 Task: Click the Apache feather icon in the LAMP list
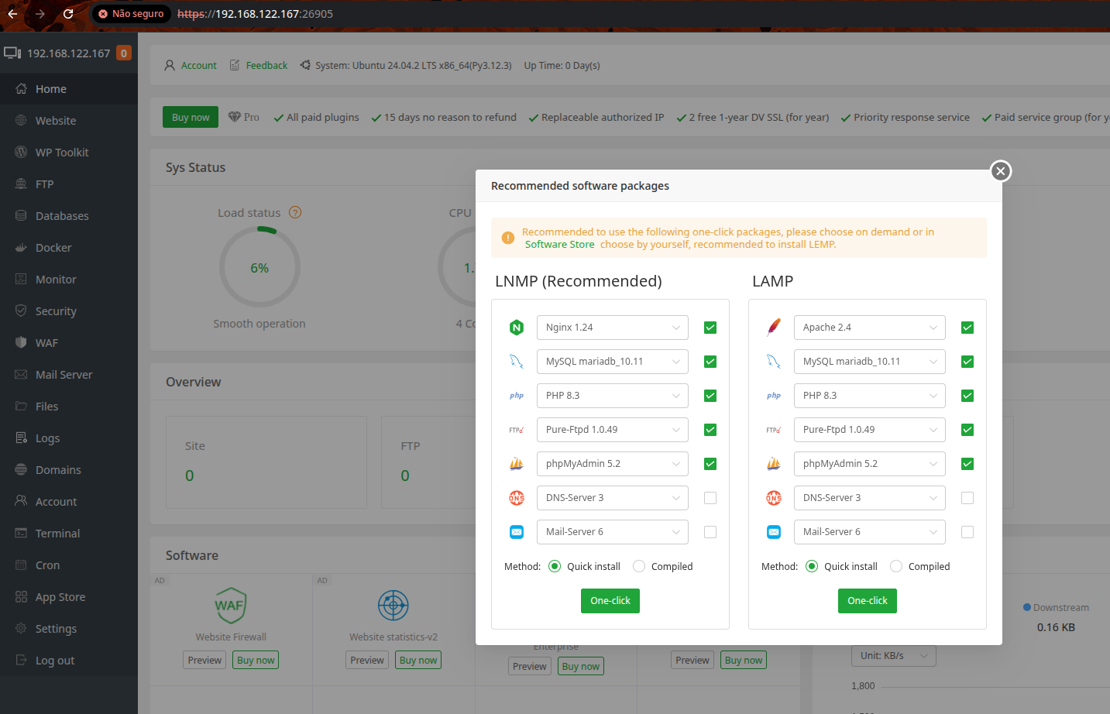click(x=774, y=328)
